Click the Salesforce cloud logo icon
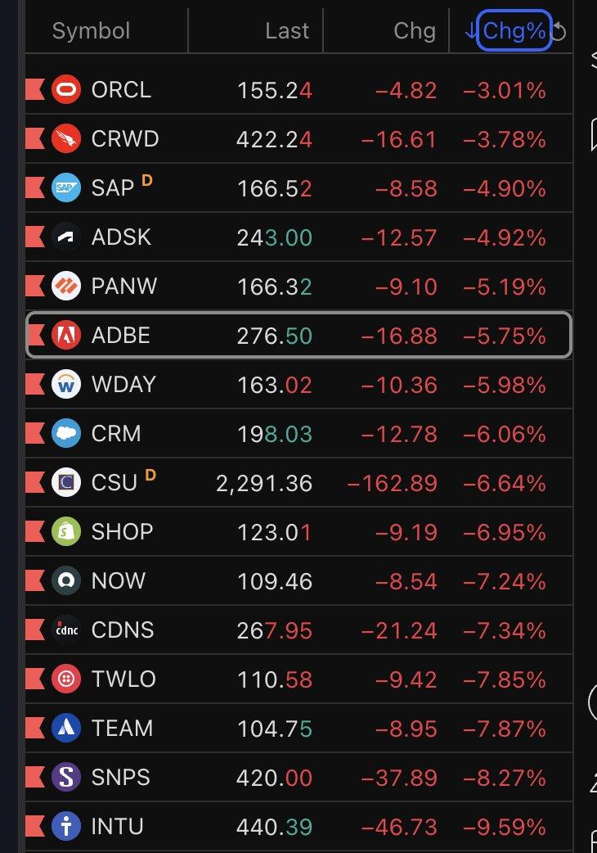The height and width of the screenshot is (853, 597). coord(66,433)
